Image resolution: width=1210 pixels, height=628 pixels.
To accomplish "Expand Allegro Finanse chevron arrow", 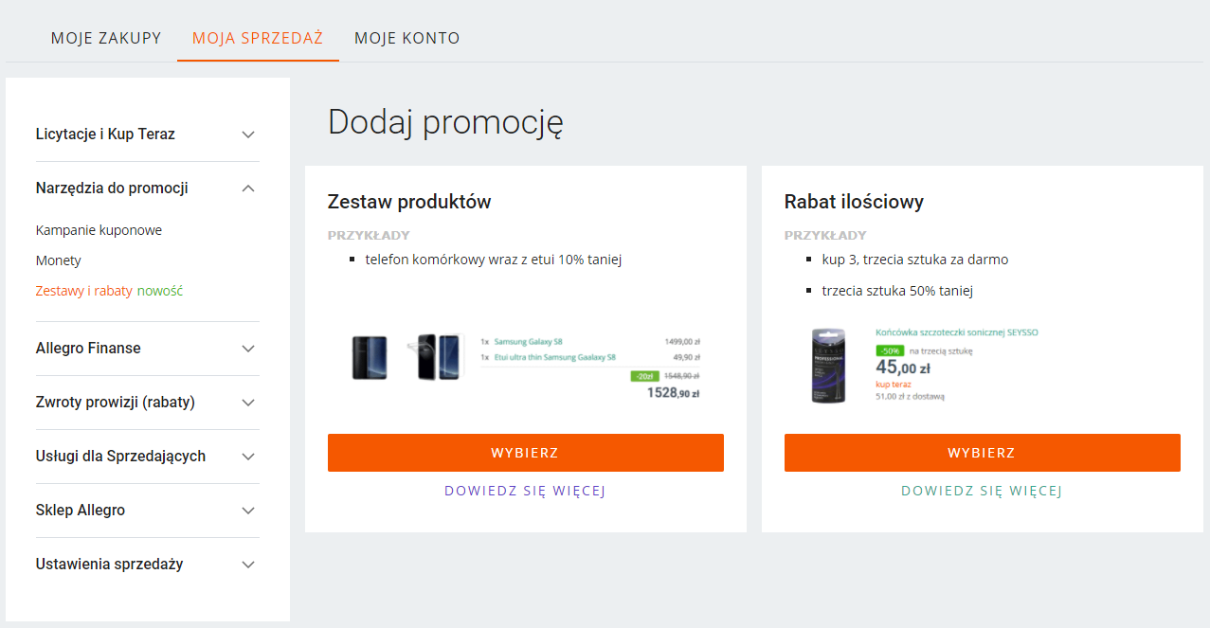I will [x=248, y=349].
